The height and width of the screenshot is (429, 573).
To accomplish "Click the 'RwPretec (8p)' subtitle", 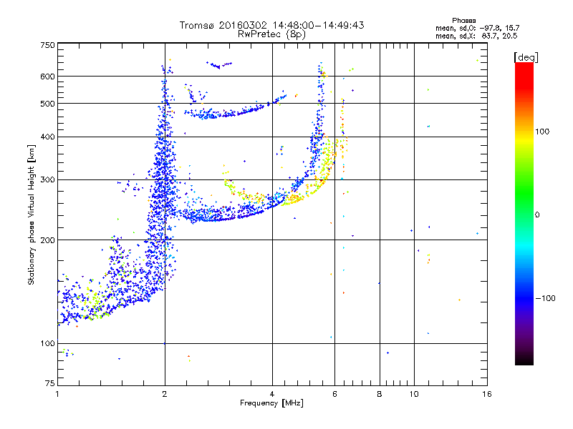I will tap(271, 34).
